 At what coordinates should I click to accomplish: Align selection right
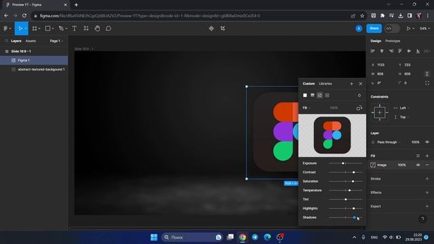pos(391,51)
